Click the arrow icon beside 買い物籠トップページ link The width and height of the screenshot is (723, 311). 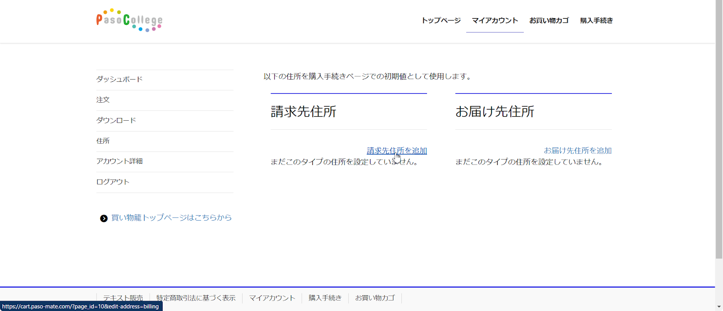(x=104, y=218)
